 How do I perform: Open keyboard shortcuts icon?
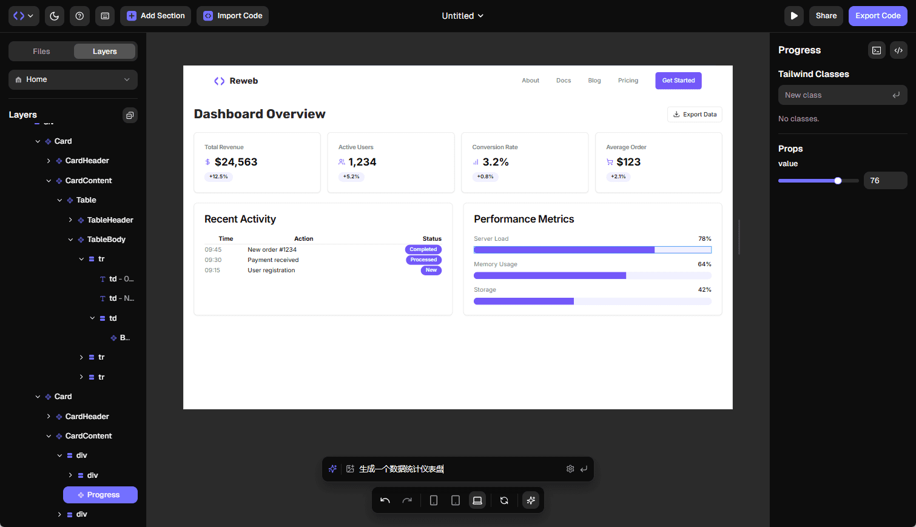[105, 16]
